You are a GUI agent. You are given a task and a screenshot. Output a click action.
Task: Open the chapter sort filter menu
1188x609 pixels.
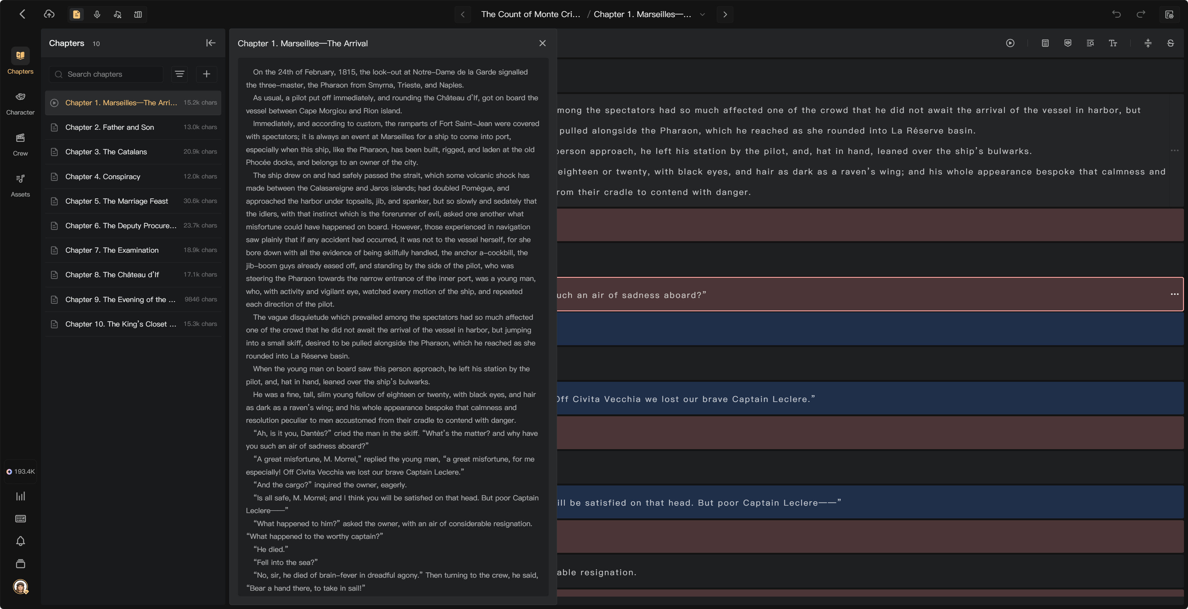click(179, 74)
